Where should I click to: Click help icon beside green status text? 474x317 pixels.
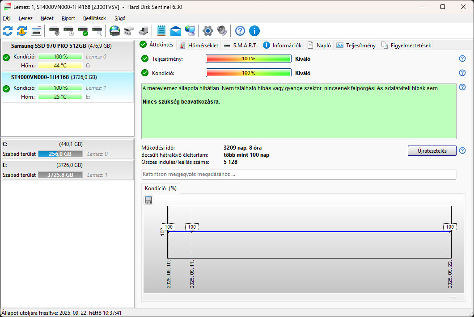pyautogui.click(x=462, y=87)
